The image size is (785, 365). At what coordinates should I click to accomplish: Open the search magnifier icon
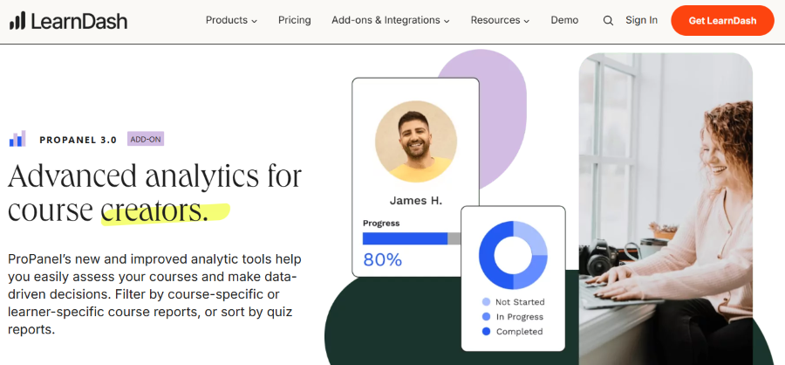[x=608, y=21]
